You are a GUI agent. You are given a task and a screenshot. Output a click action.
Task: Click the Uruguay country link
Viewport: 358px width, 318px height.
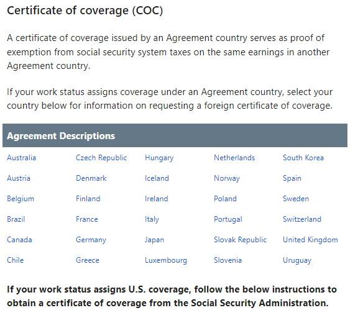[x=297, y=260]
